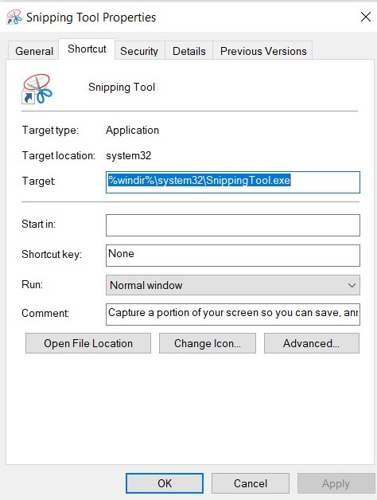This screenshot has height=500, width=377.
Task: Switch to the General tab
Action: click(34, 51)
